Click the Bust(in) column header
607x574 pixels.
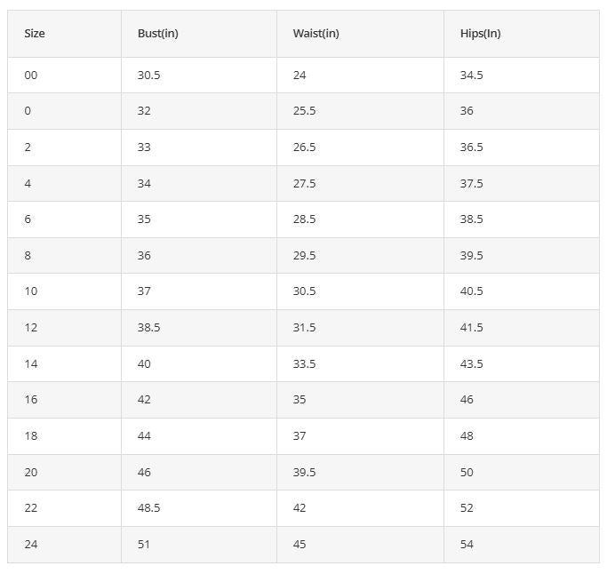click(158, 34)
